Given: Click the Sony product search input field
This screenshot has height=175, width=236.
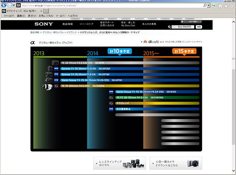Looking at the screenshot, I should click(183, 27).
